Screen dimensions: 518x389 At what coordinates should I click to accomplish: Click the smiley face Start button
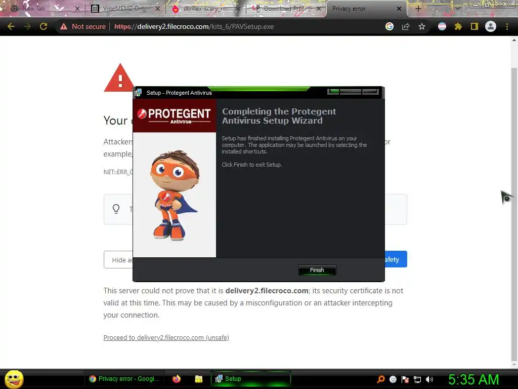point(14,379)
